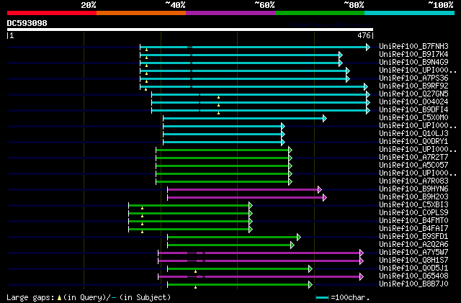This screenshot has height=303, width=461.
Task: Click the UniRef100_B9HYN6 label
Action: click(x=413, y=189)
